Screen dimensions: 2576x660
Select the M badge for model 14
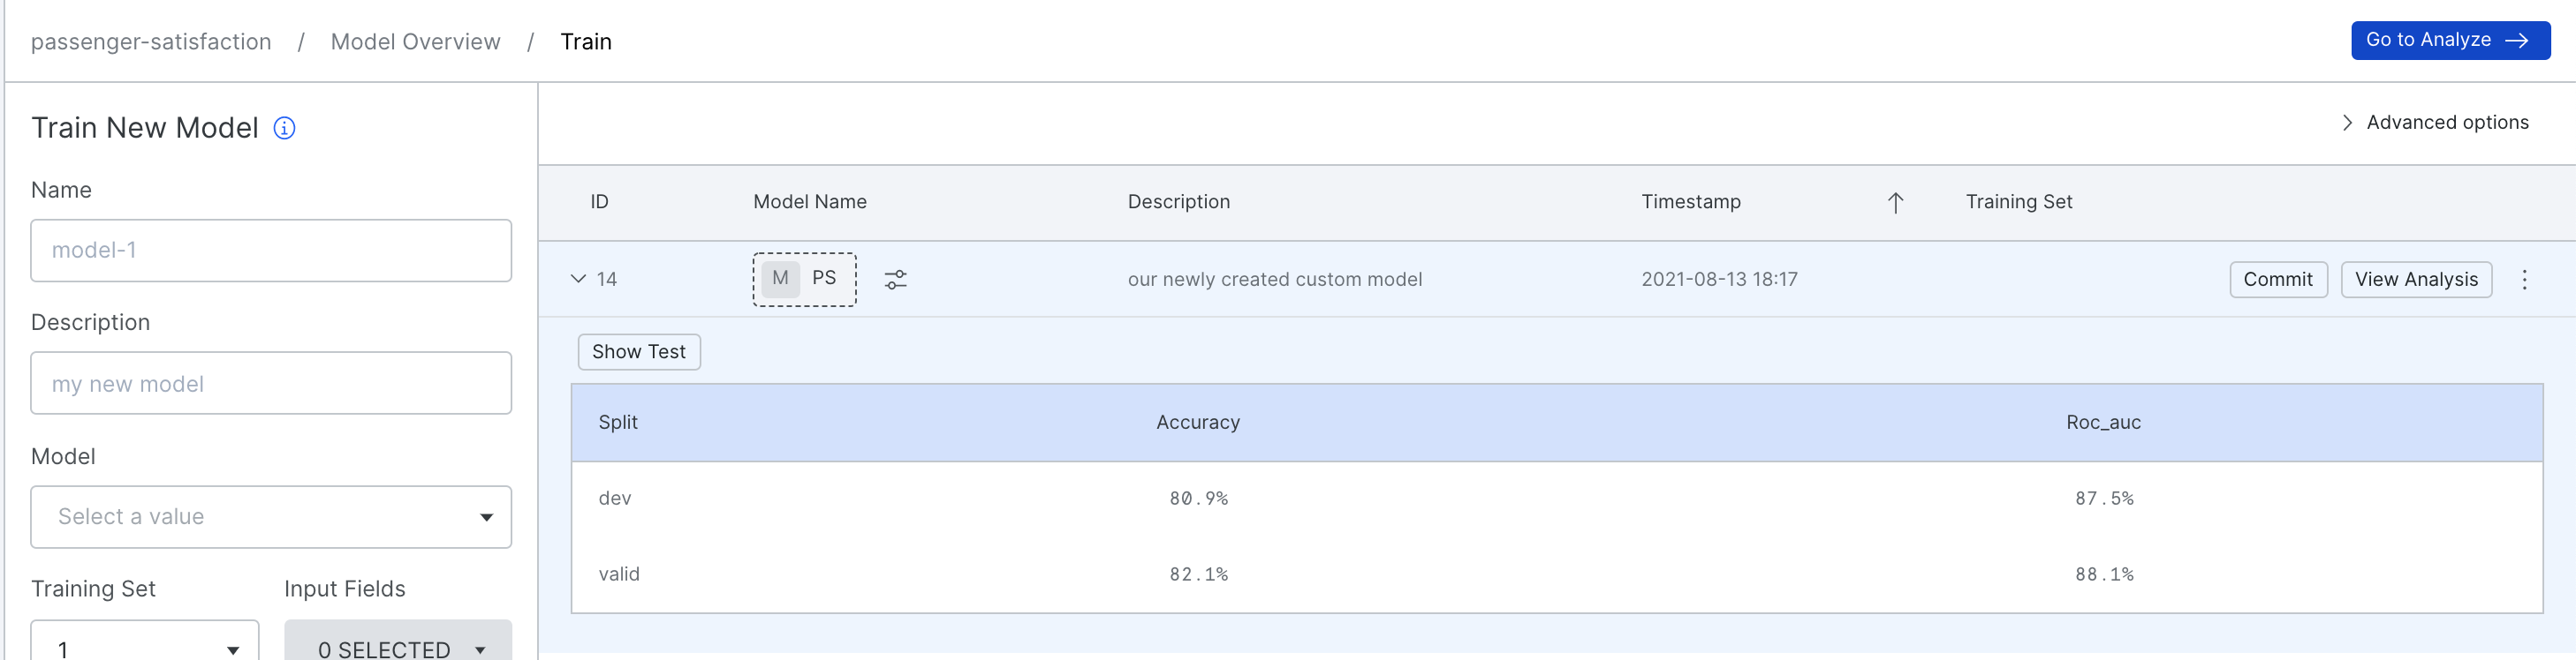(781, 279)
